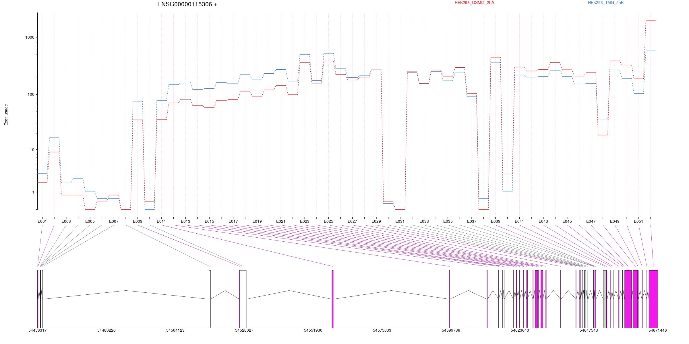Select exon label E037
This screenshot has height=344, width=689.
pyautogui.click(x=472, y=221)
